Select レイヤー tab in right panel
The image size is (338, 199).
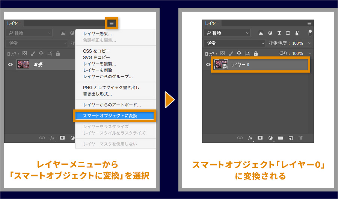tap(212, 23)
